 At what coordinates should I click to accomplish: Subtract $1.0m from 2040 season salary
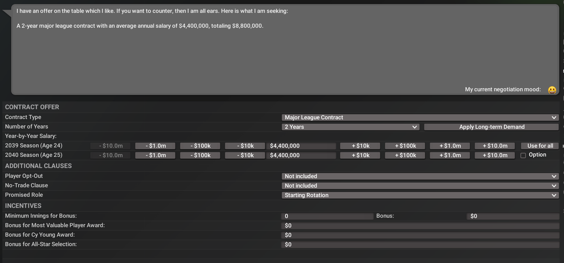(x=155, y=155)
